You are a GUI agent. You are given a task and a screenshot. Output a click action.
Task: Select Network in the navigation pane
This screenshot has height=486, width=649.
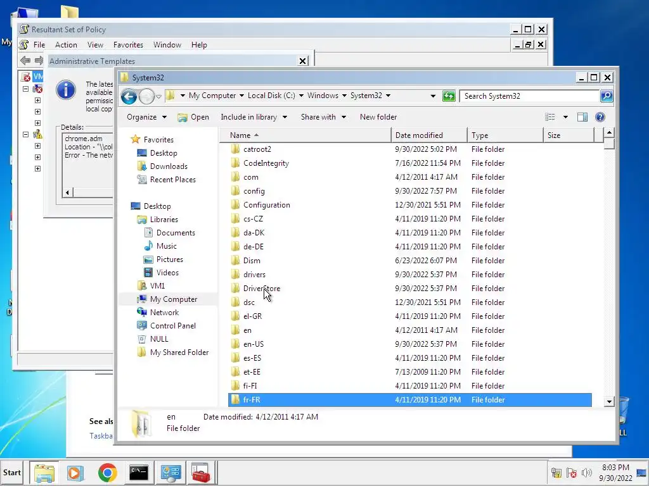coord(164,313)
